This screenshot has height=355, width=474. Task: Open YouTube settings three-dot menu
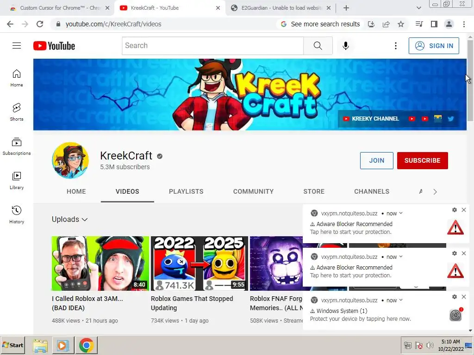(x=395, y=46)
